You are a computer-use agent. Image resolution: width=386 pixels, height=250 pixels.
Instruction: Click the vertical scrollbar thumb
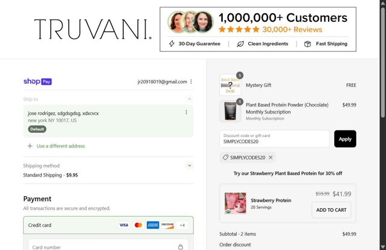pyautogui.click(x=383, y=63)
